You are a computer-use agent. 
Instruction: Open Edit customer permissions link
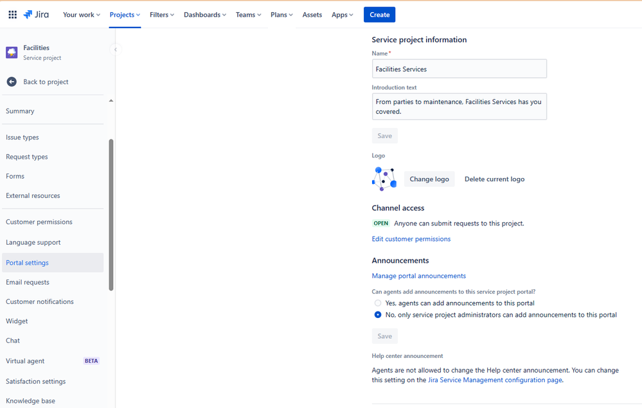(411, 239)
